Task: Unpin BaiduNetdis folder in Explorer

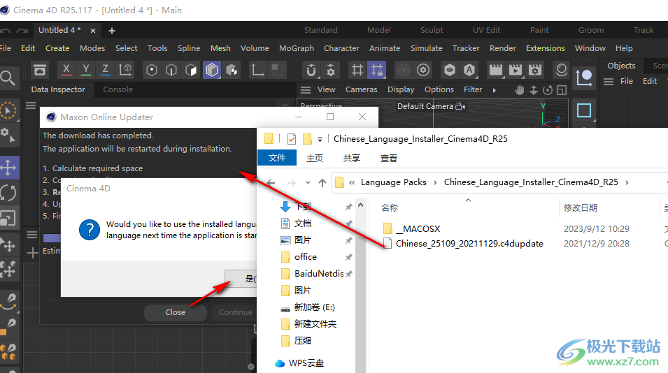Action: (349, 274)
